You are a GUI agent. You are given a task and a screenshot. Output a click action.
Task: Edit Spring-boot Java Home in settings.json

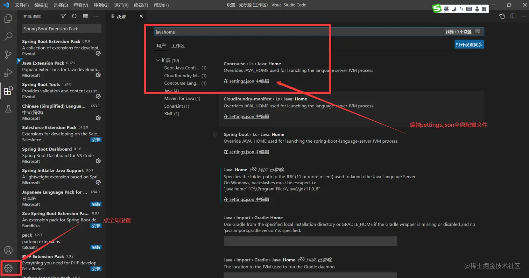pos(246,152)
